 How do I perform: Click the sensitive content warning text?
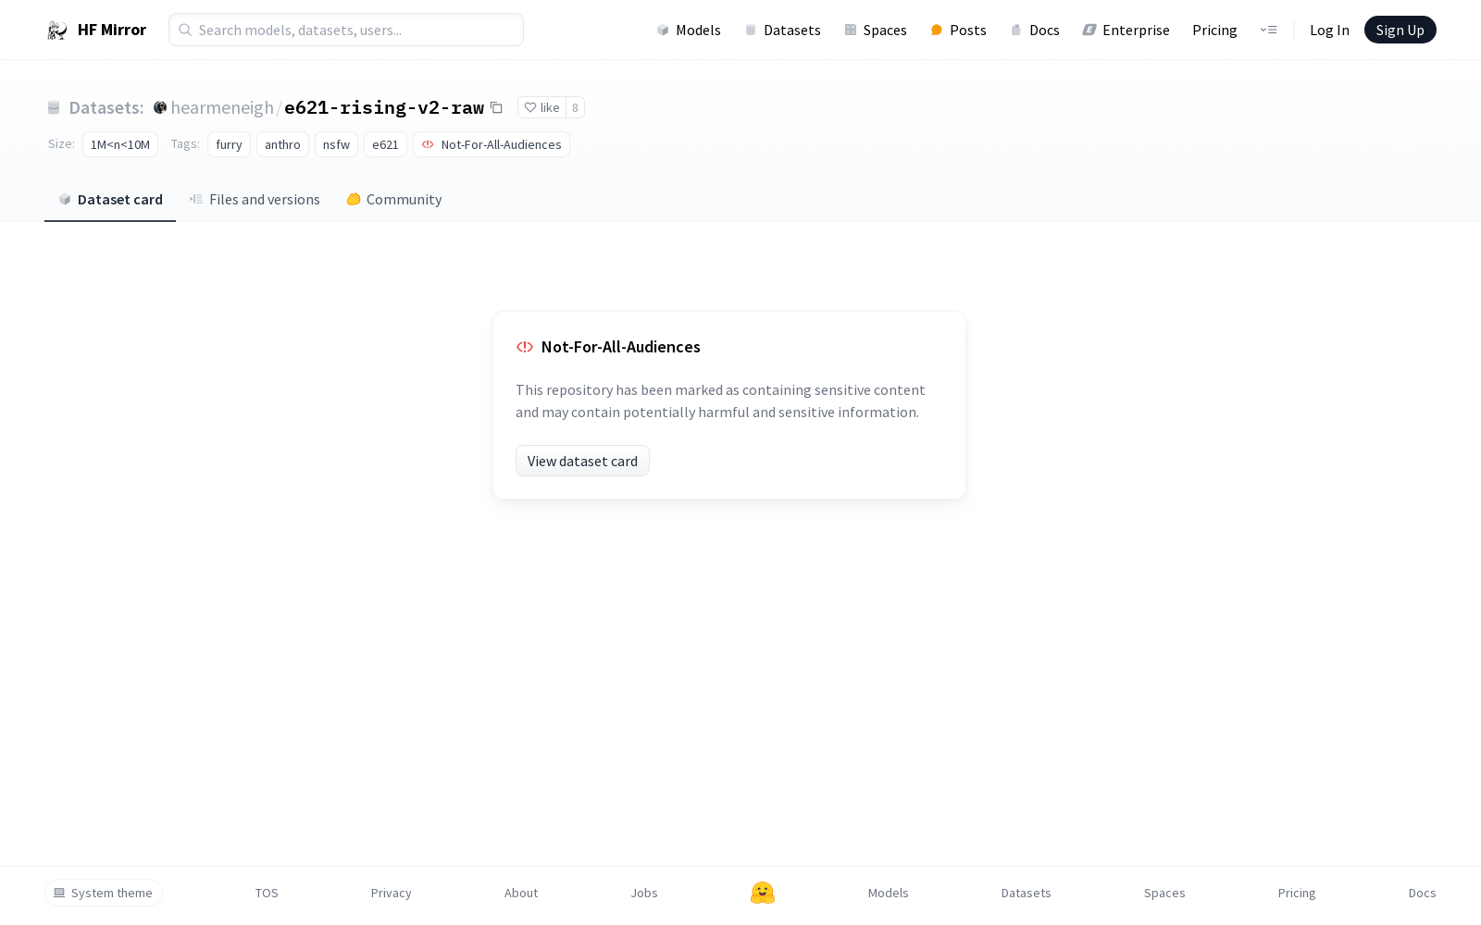point(720,401)
